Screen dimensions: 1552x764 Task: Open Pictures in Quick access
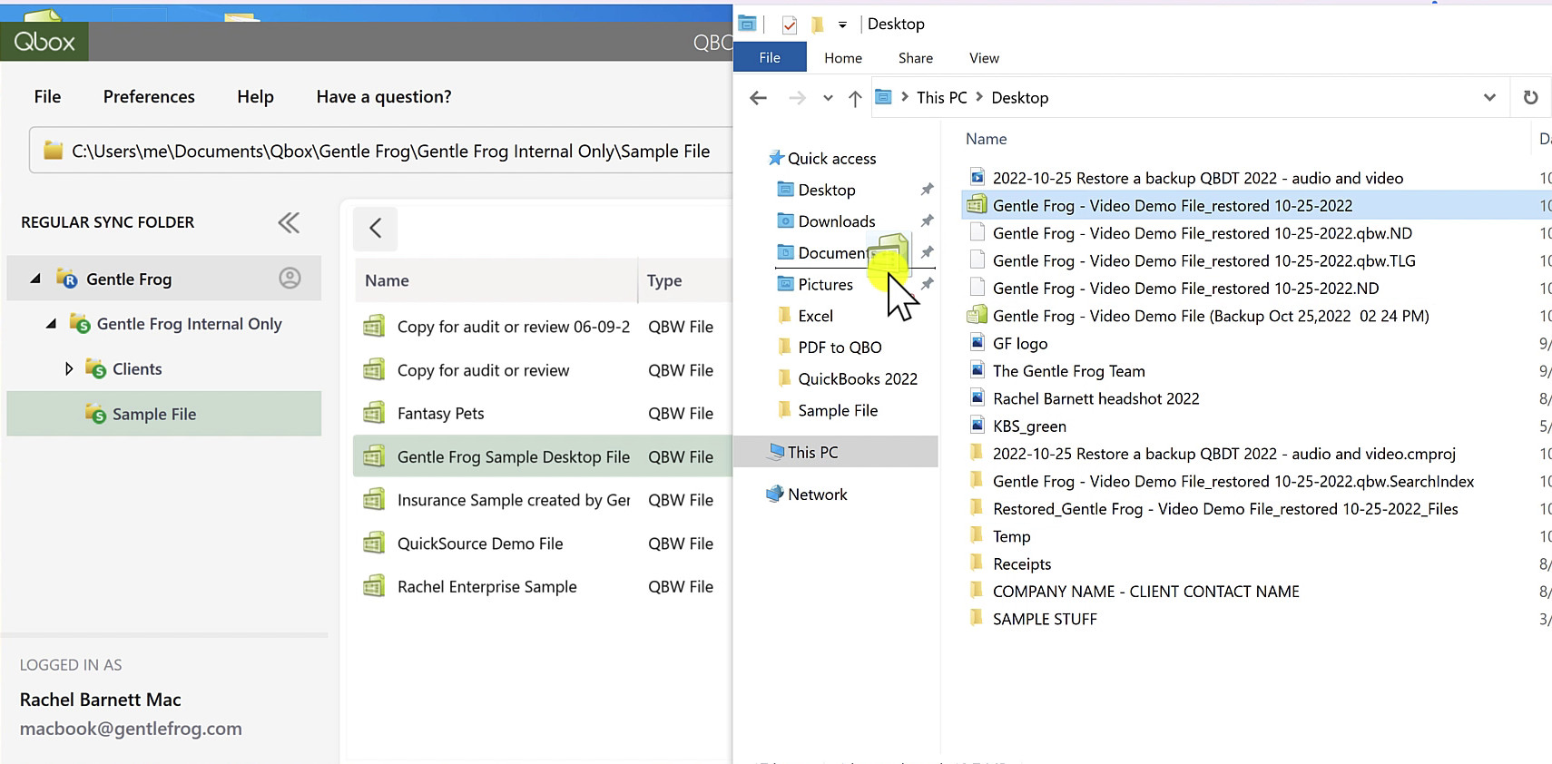[x=826, y=285]
